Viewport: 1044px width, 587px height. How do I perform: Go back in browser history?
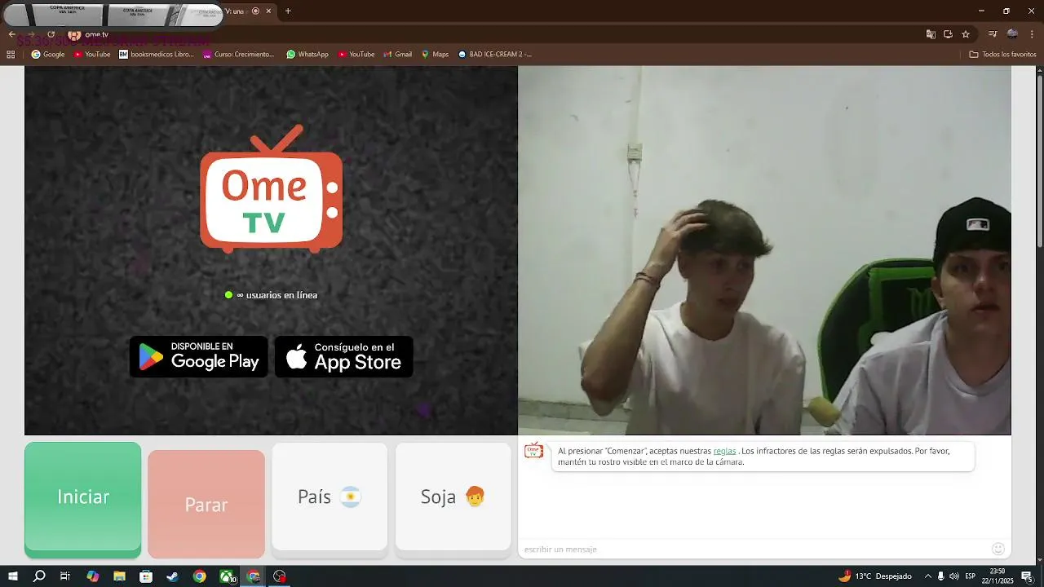pos(11,34)
